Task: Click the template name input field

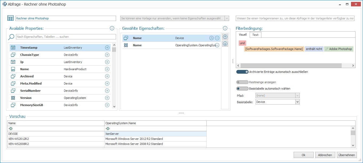Action: click(x=295, y=18)
